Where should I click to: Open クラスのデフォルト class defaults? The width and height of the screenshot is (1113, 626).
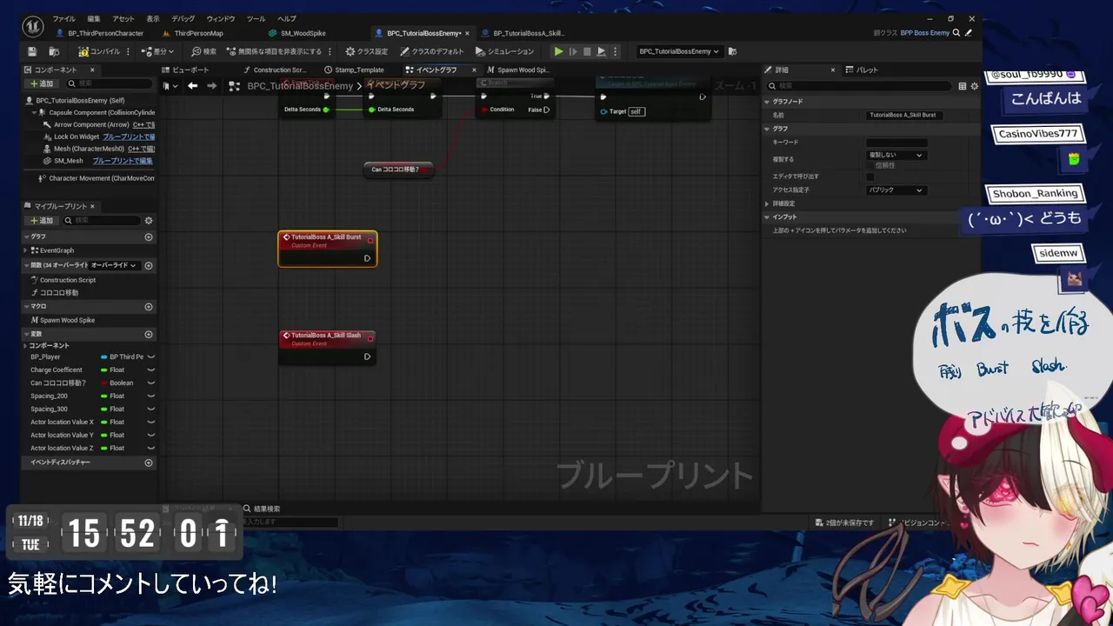click(430, 51)
